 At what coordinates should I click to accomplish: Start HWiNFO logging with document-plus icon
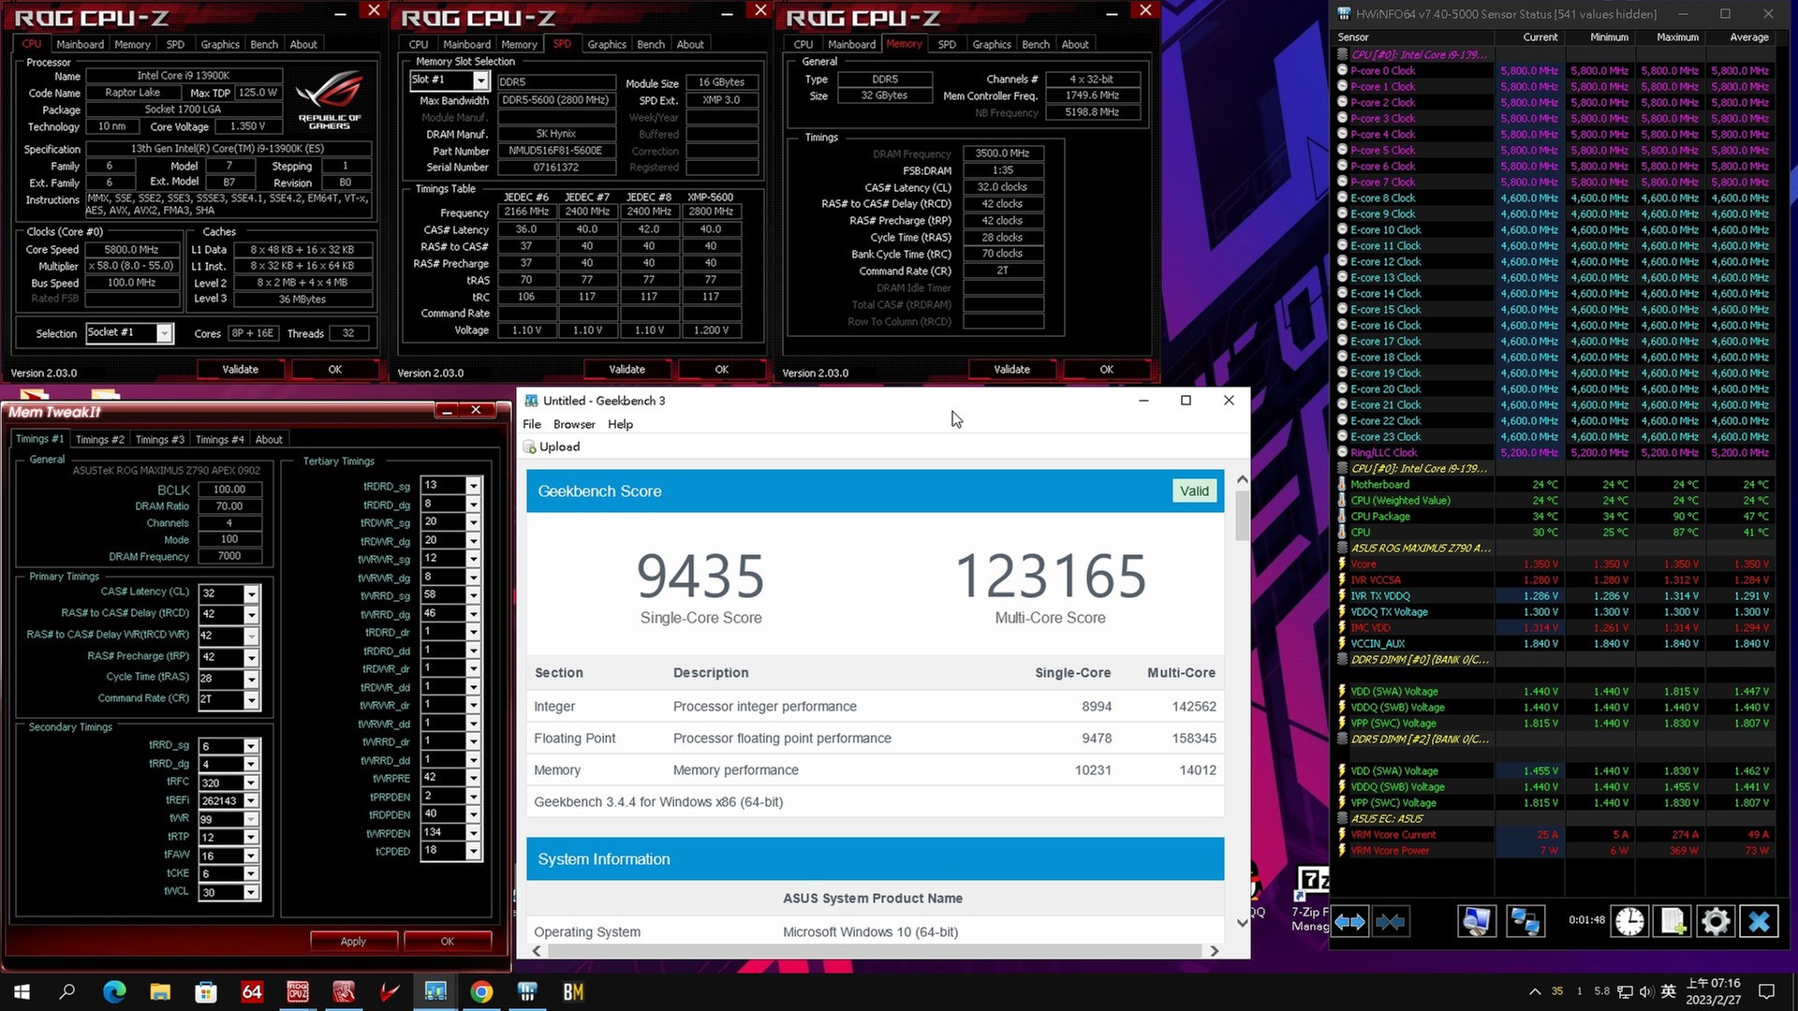coord(1673,922)
